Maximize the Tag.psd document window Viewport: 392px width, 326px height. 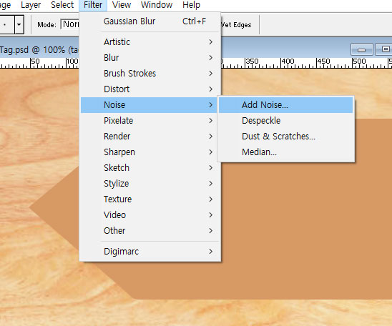click(383, 49)
